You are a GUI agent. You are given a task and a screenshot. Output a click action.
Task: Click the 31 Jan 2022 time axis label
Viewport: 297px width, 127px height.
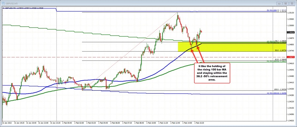pos(7,122)
